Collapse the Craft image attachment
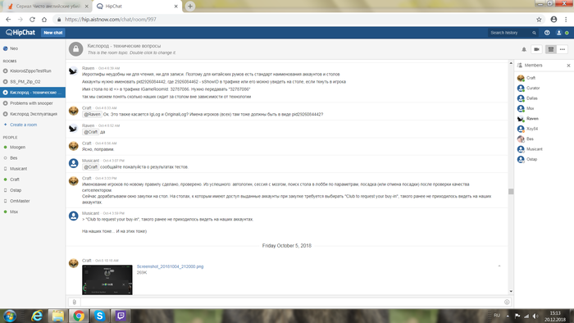Screen dimensions: 574x323 499,266
